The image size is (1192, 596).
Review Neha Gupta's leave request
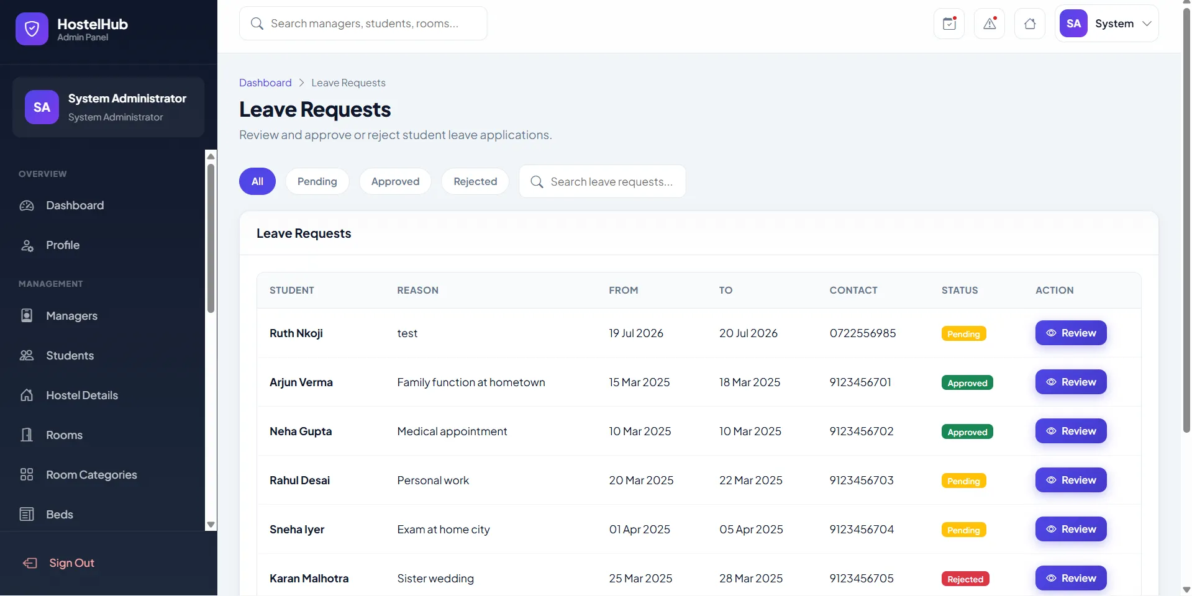point(1071,431)
